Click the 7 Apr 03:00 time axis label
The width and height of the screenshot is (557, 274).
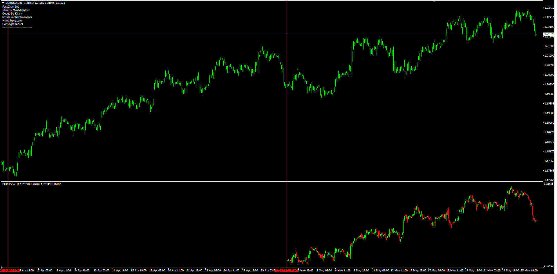[45, 271]
